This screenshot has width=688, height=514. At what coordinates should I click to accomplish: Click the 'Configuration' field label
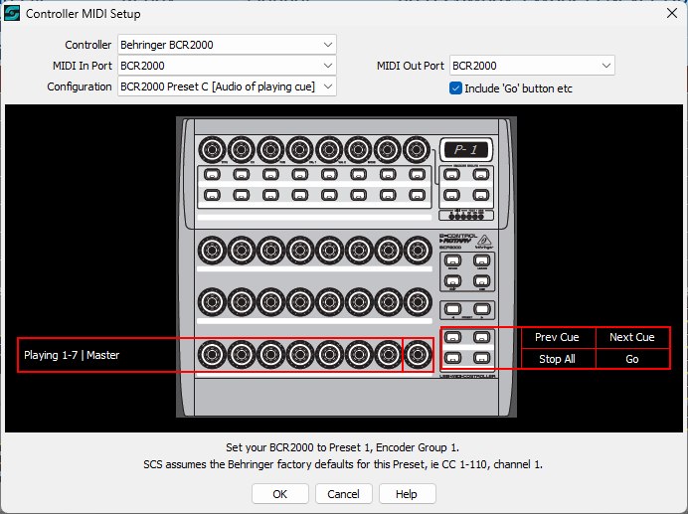tap(80, 86)
